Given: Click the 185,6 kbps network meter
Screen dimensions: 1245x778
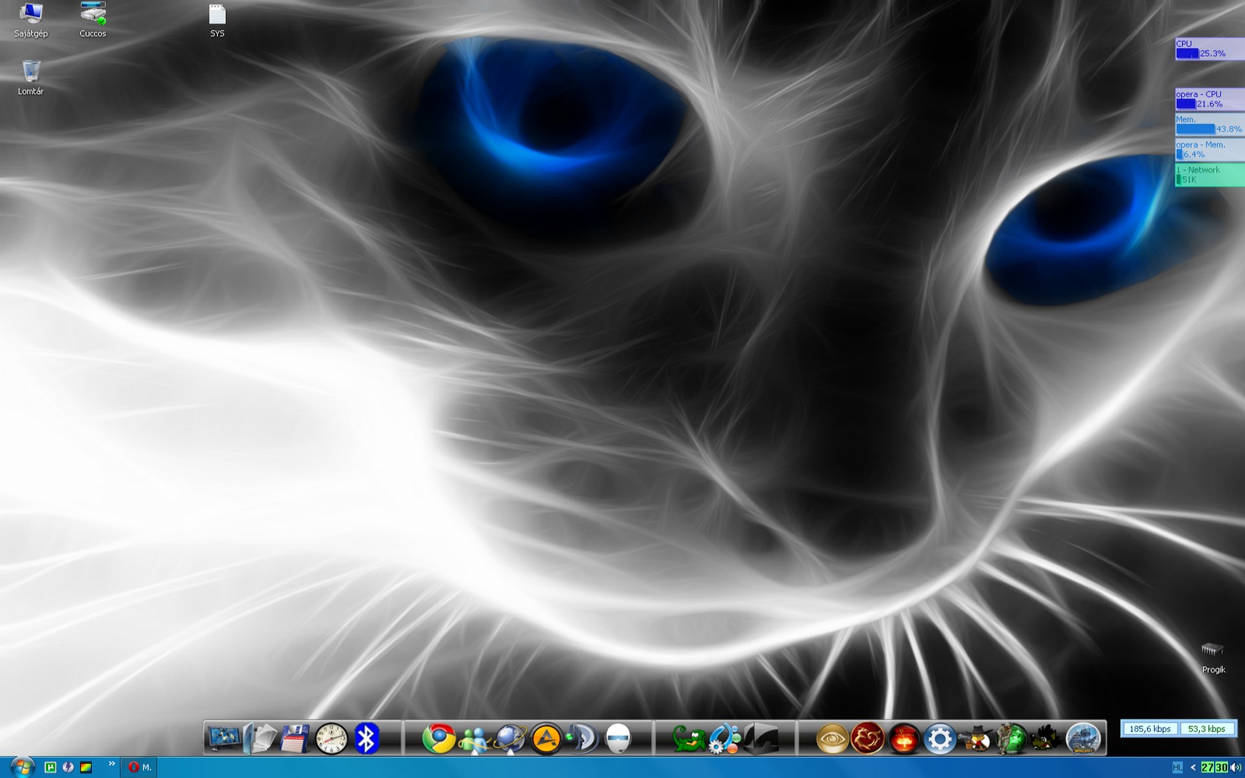Looking at the screenshot, I should point(1149,729).
